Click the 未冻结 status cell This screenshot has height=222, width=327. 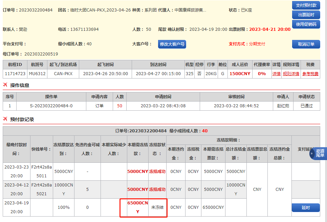(x=157, y=207)
